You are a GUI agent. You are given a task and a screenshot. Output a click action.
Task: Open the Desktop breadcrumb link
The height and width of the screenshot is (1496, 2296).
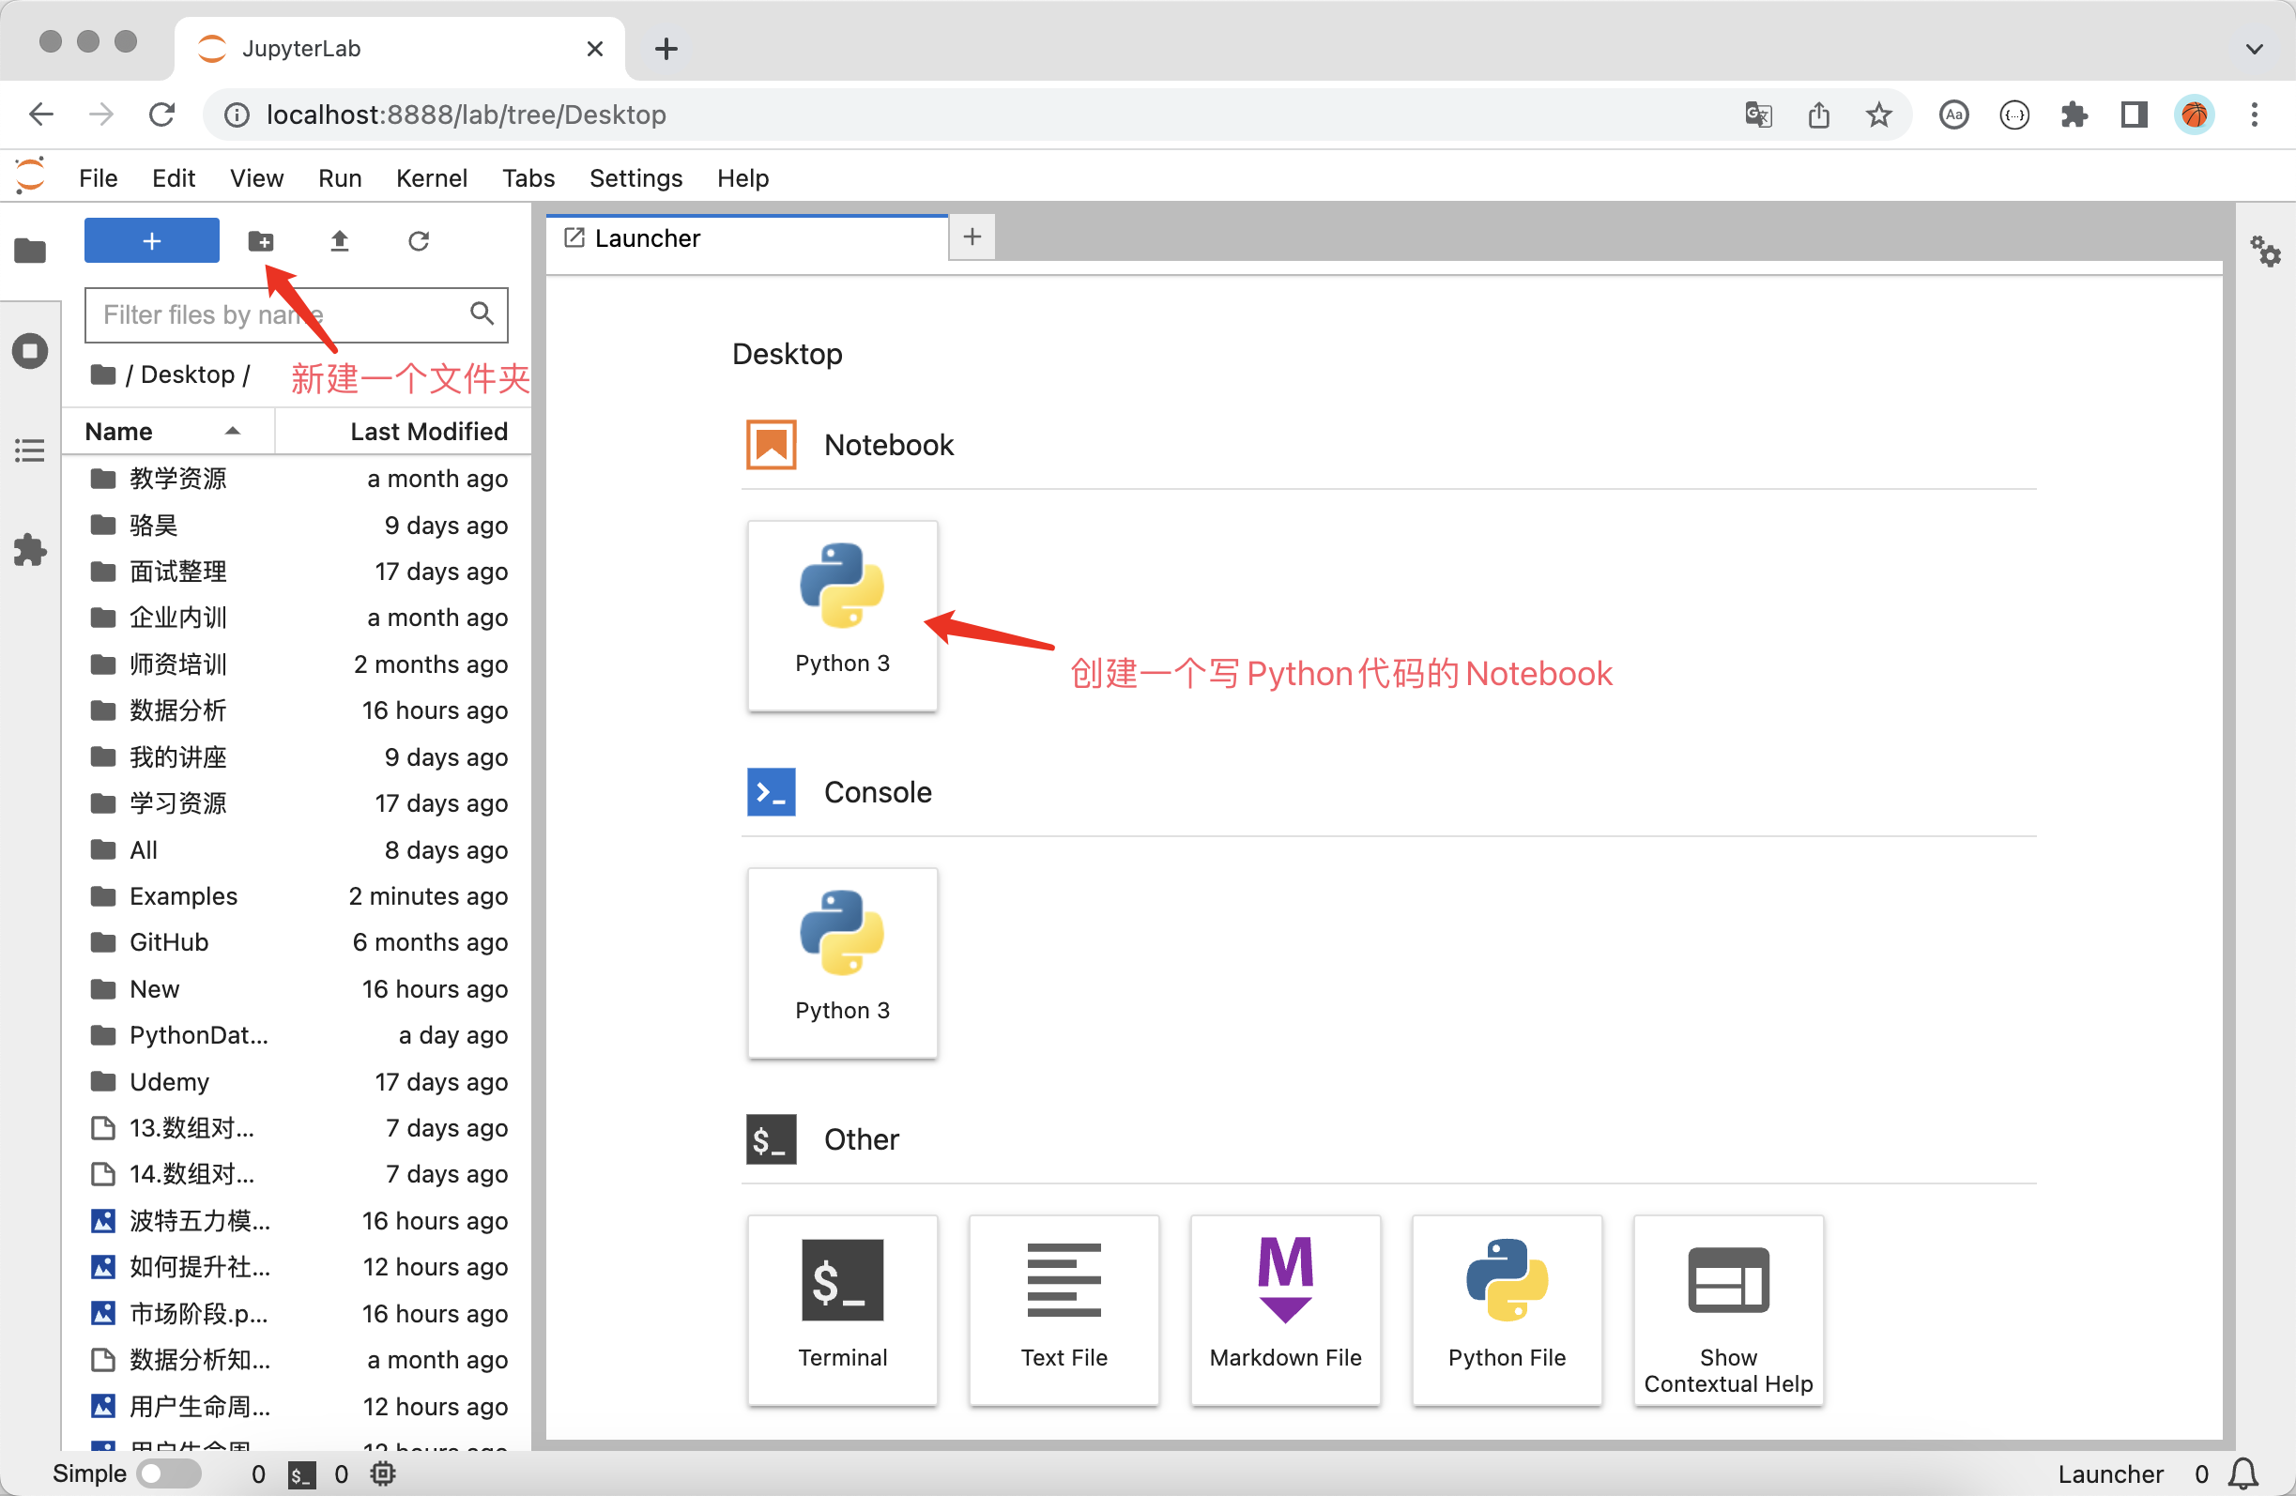[187, 374]
